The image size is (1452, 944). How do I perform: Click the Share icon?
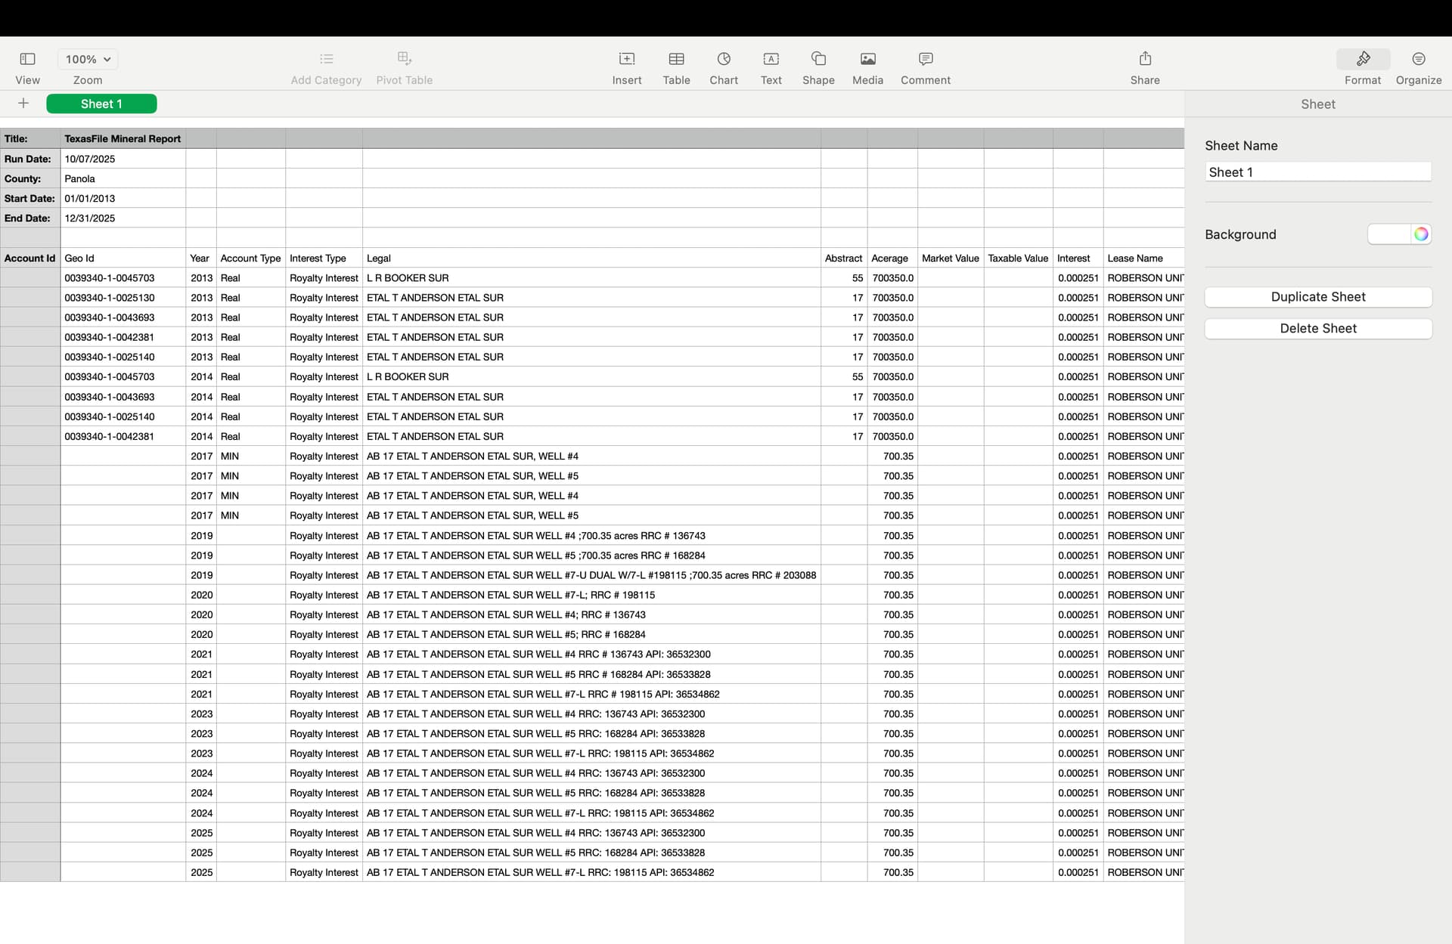point(1144,59)
